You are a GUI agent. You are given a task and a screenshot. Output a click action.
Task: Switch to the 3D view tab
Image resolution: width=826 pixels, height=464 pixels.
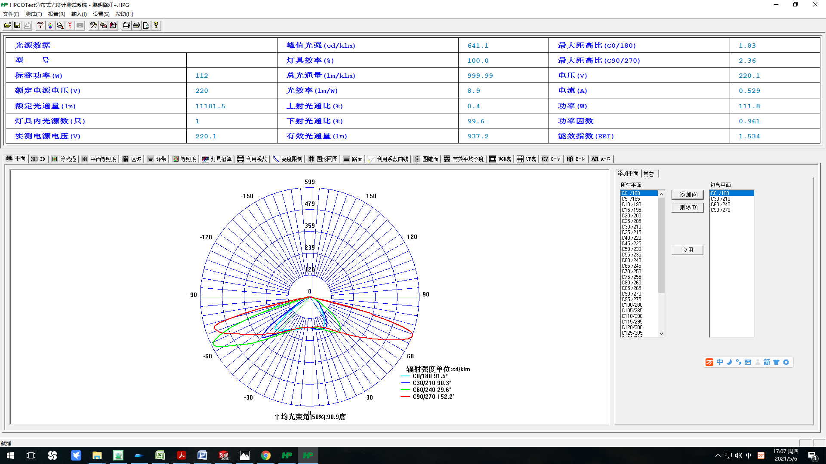pyautogui.click(x=38, y=159)
